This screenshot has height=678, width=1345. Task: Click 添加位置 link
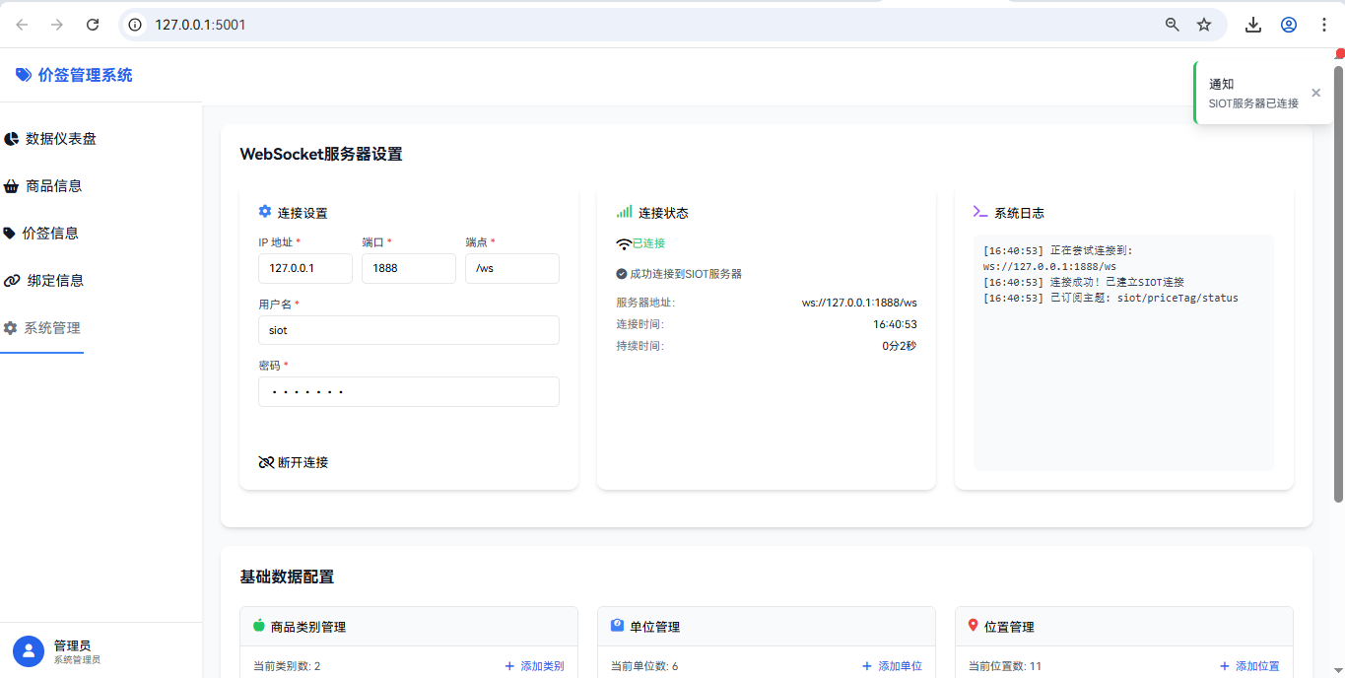click(x=1249, y=666)
